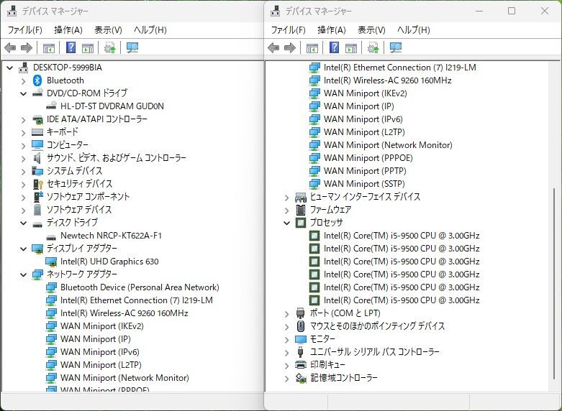Collapse the プロセッサ category

[x=286, y=223]
